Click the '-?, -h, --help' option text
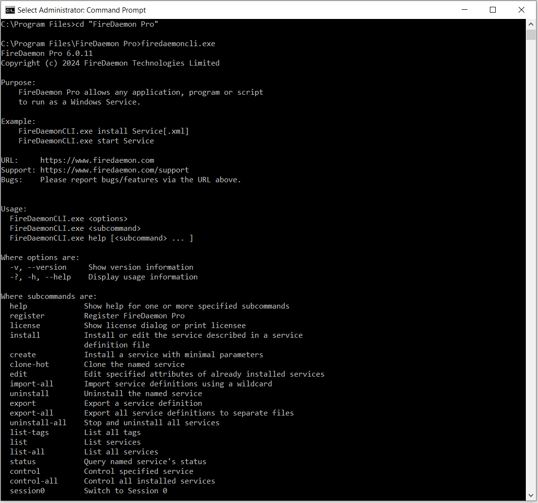This screenshot has height=503, width=538. click(x=40, y=277)
